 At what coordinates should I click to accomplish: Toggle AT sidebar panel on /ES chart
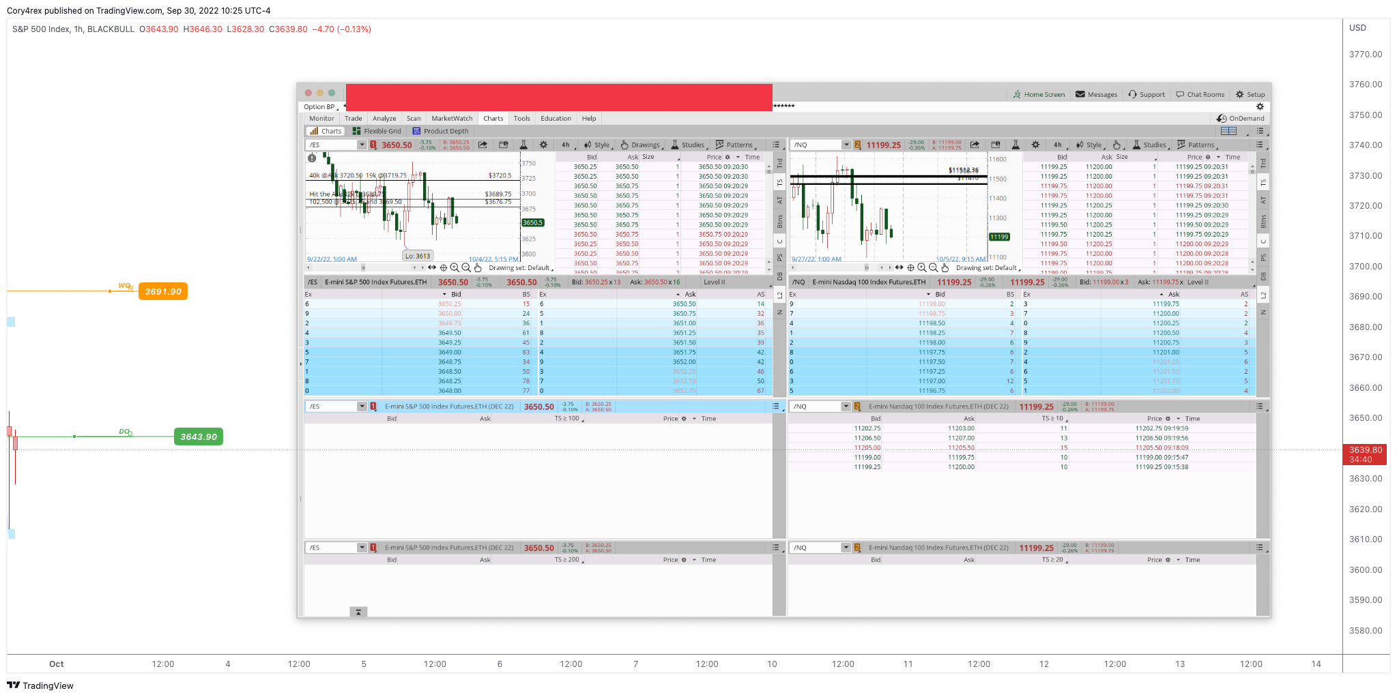click(779, 201)
